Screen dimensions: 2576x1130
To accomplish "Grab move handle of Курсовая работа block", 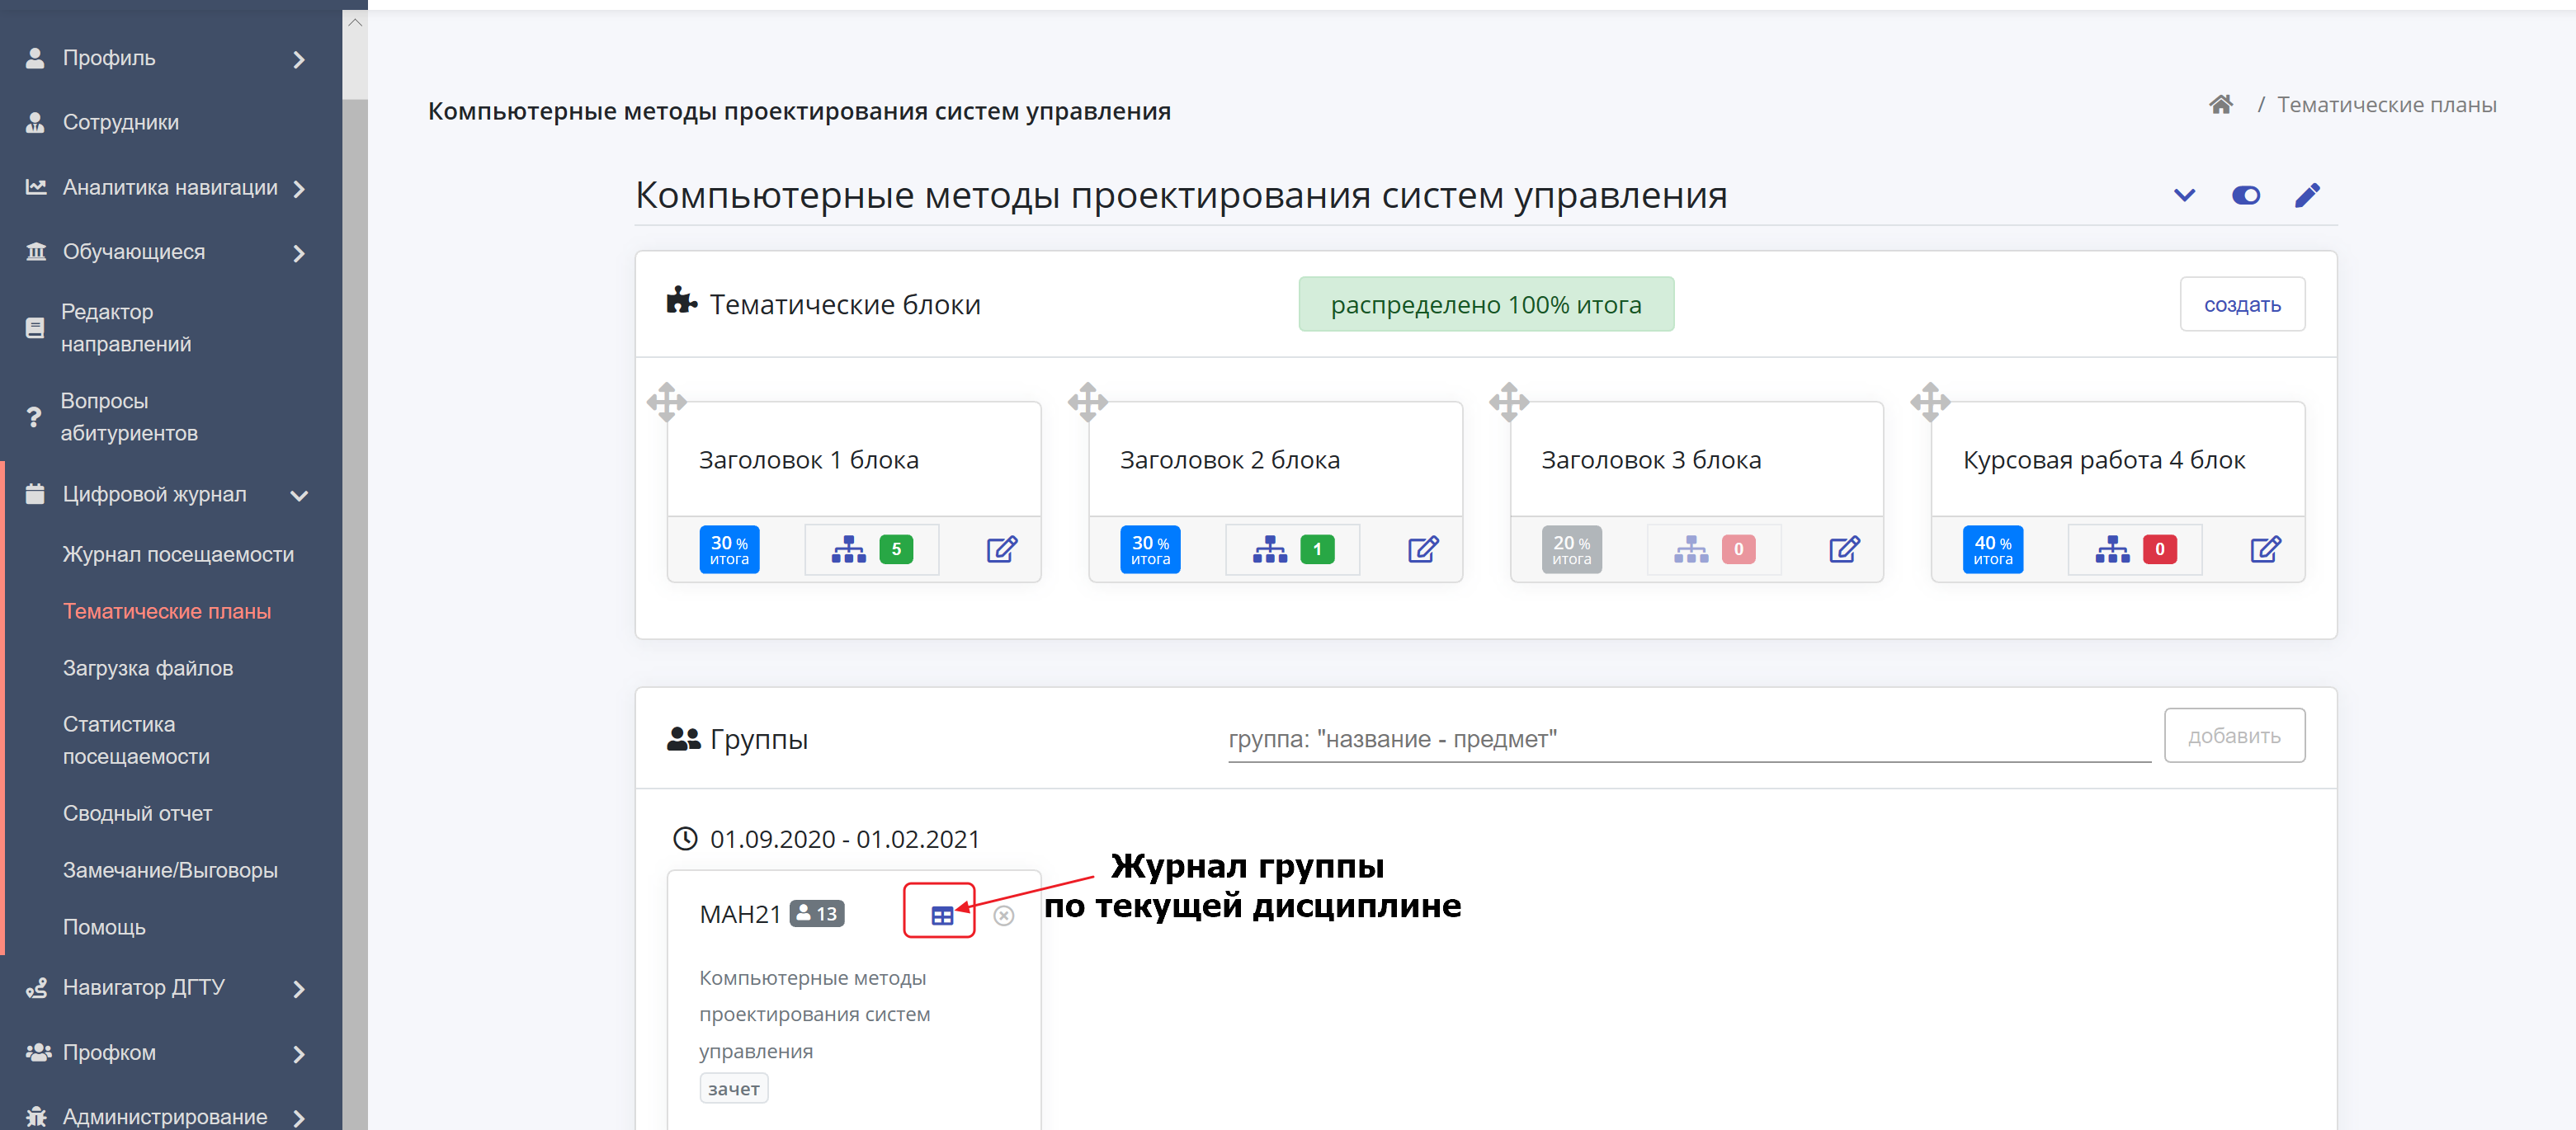I will (1929, 402).
